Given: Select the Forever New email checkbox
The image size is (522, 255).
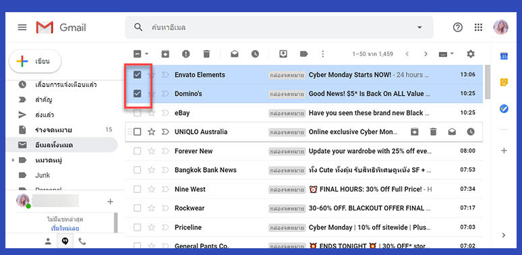Looking at the screenshot, I should pyautogui.click(x=137, y=151).
